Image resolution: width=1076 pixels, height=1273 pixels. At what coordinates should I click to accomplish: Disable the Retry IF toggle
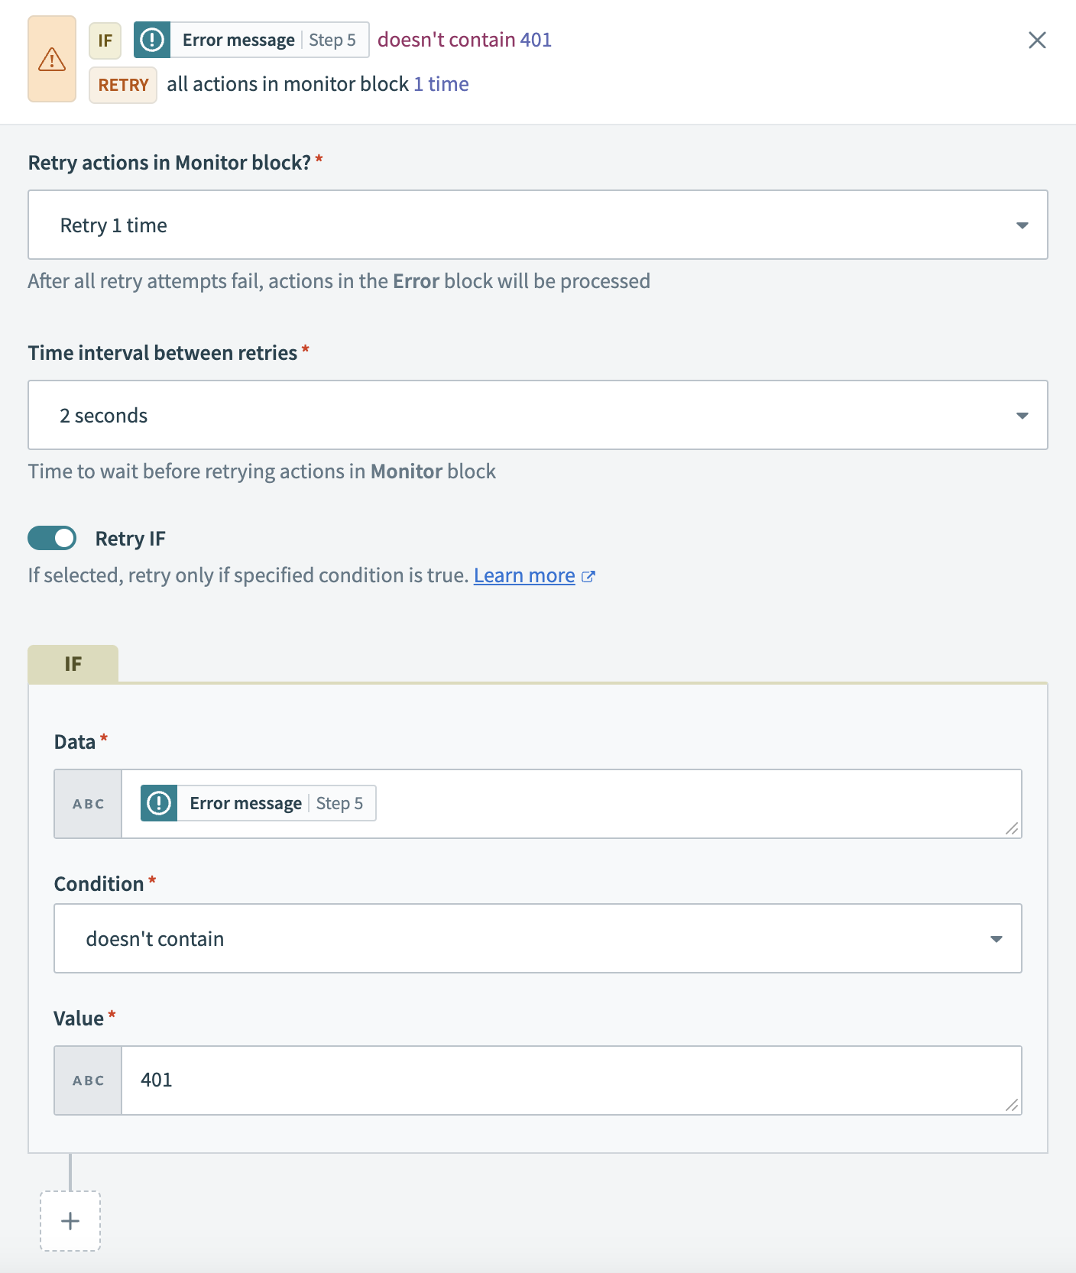(52, 538)
